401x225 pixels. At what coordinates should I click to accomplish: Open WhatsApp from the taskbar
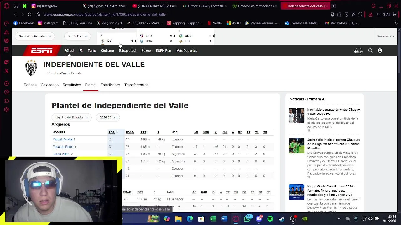(247, 219)
